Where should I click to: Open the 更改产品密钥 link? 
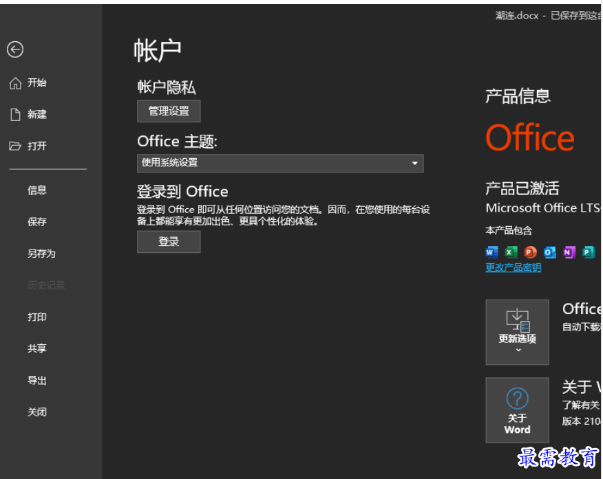tap(514, 267)
